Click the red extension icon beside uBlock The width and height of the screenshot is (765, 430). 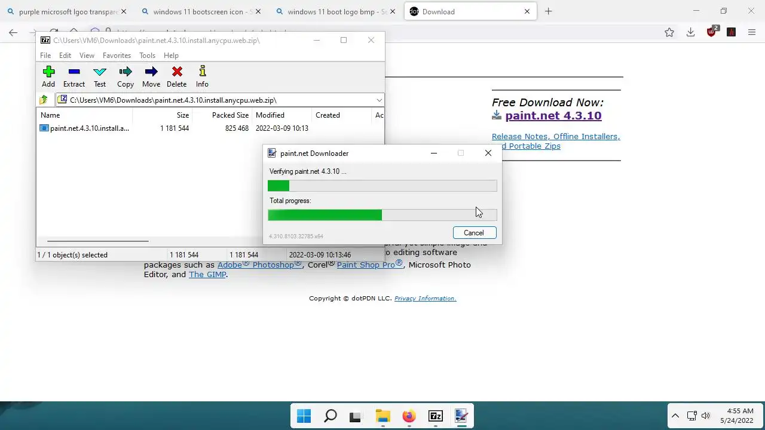point(731,32)
